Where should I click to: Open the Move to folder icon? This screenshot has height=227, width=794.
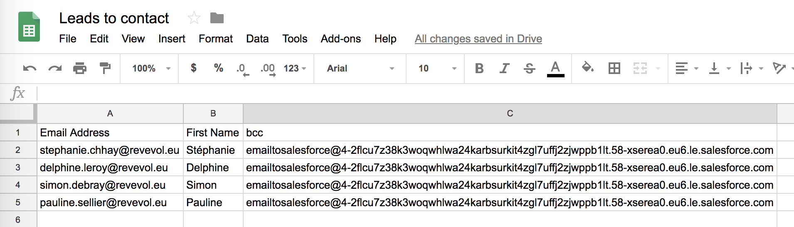coord(217,18)
